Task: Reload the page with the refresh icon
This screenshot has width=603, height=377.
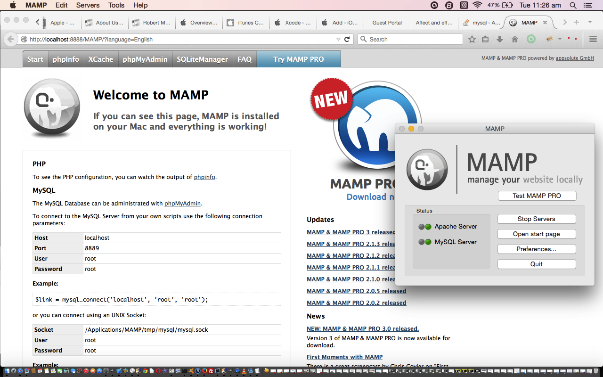Action: [x=347, y=40]
